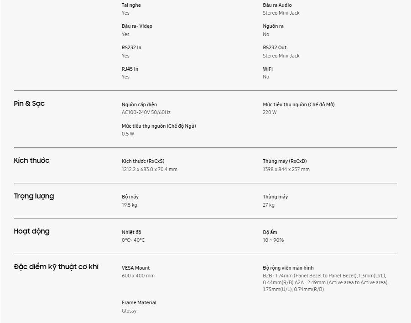Click the "WiFi" spec label
411x323 pixels.
coord(268,69)
